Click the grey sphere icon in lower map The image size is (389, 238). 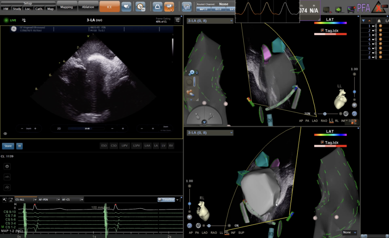click(198, 225)
